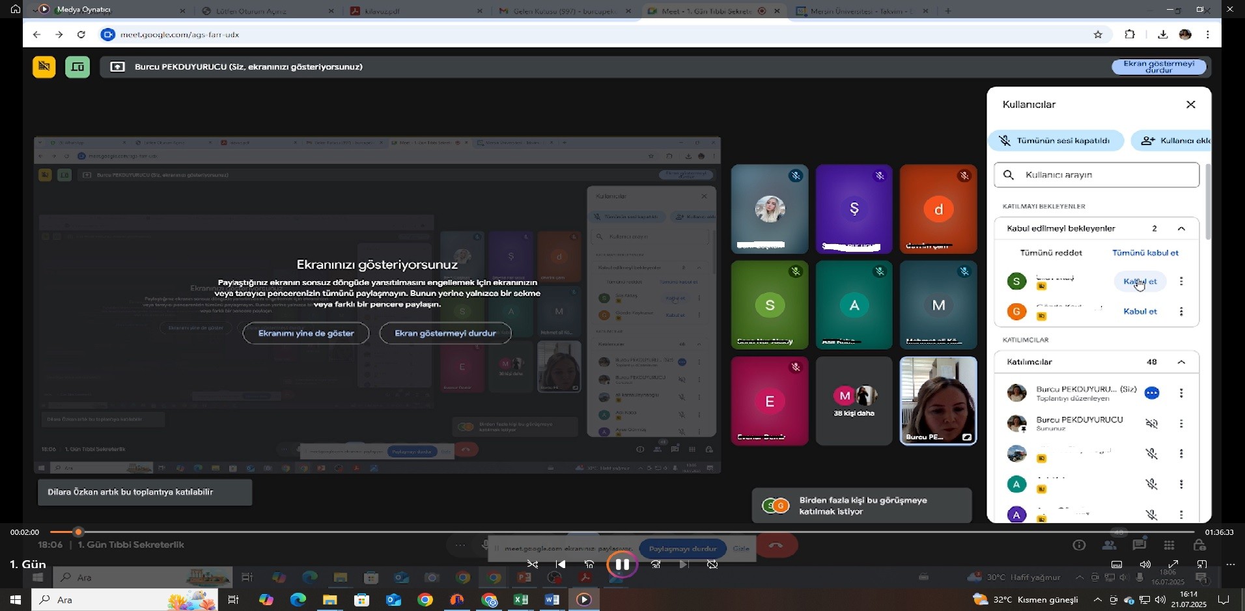Viewport: 1245px width, 611px height.
Task: Click the Tümünü kabul et link
Action: [1145, 252]
